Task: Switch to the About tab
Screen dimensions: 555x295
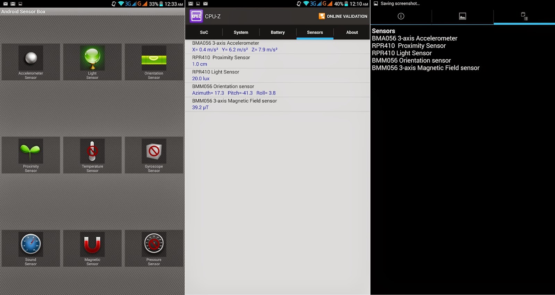Action: pos(352,32)
